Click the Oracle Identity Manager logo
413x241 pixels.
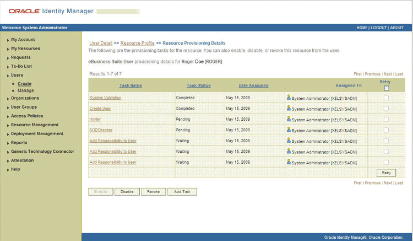pyautogui.click(x=51, y=11)
